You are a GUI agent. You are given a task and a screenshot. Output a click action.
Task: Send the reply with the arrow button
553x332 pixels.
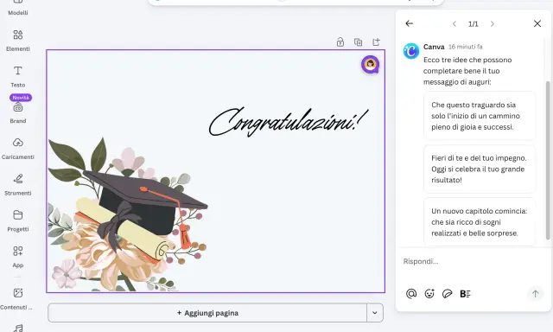[535, 294]
